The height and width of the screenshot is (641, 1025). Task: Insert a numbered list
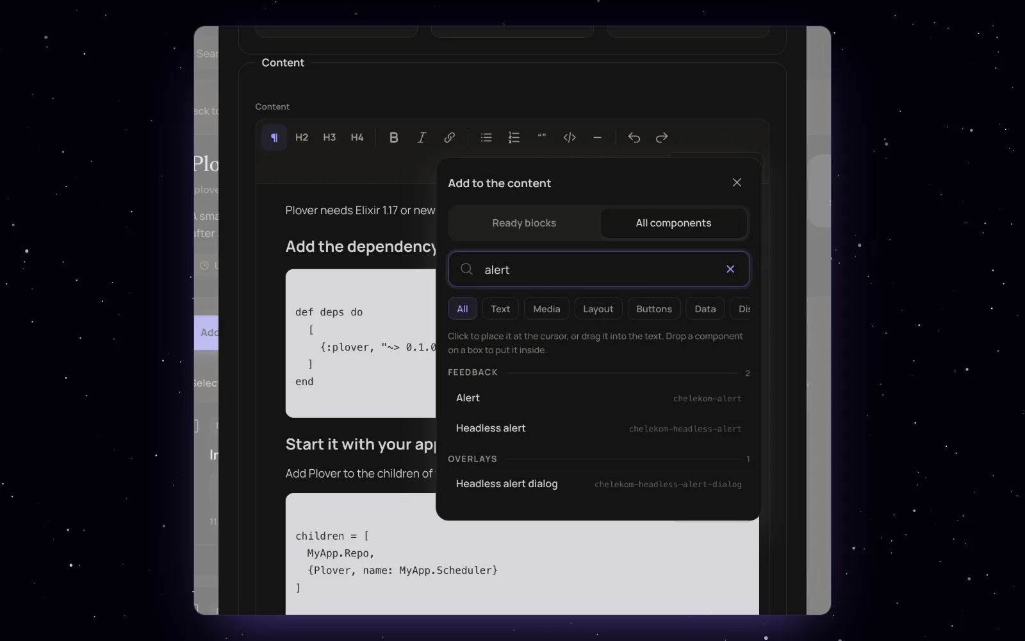514,137
